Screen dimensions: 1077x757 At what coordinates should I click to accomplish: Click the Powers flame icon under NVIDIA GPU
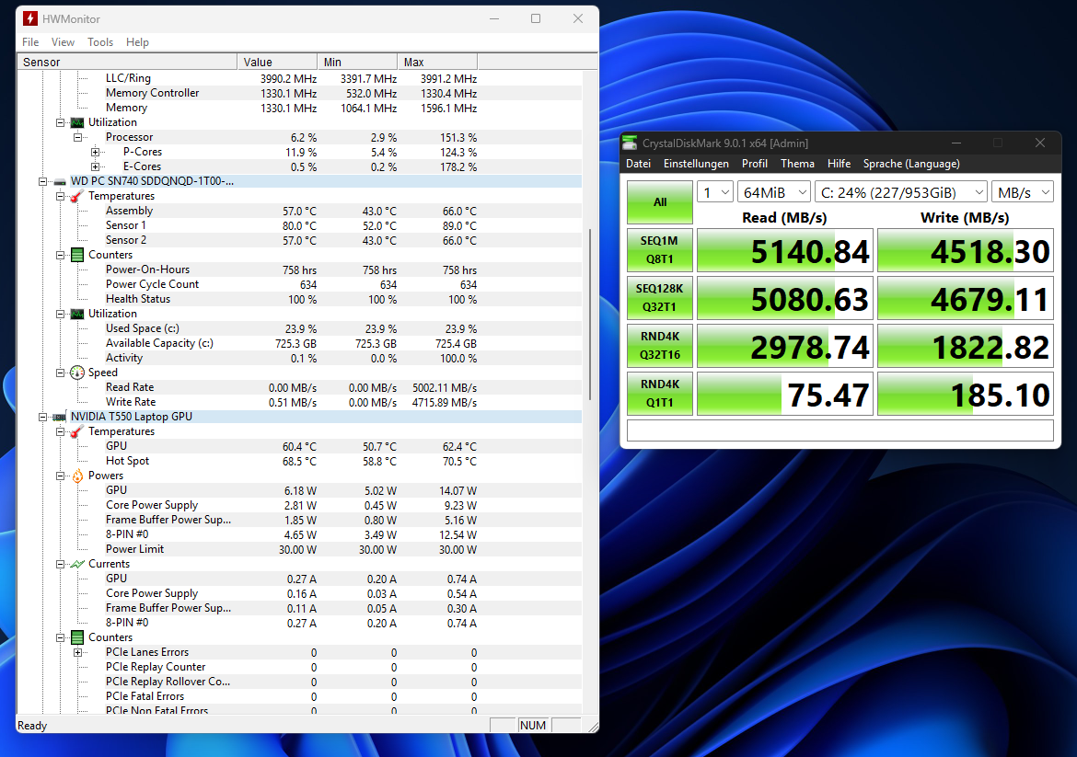(x=75, y=475)
